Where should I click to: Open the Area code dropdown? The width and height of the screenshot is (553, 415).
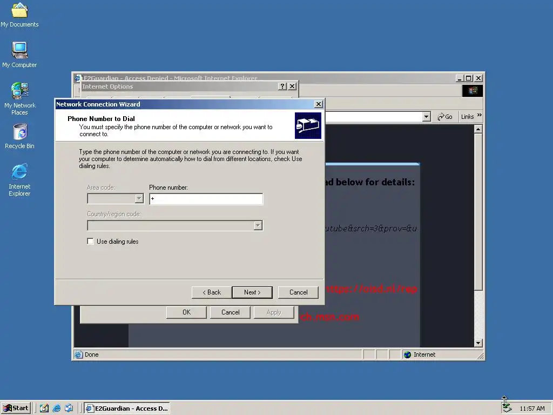coord(139,199)
